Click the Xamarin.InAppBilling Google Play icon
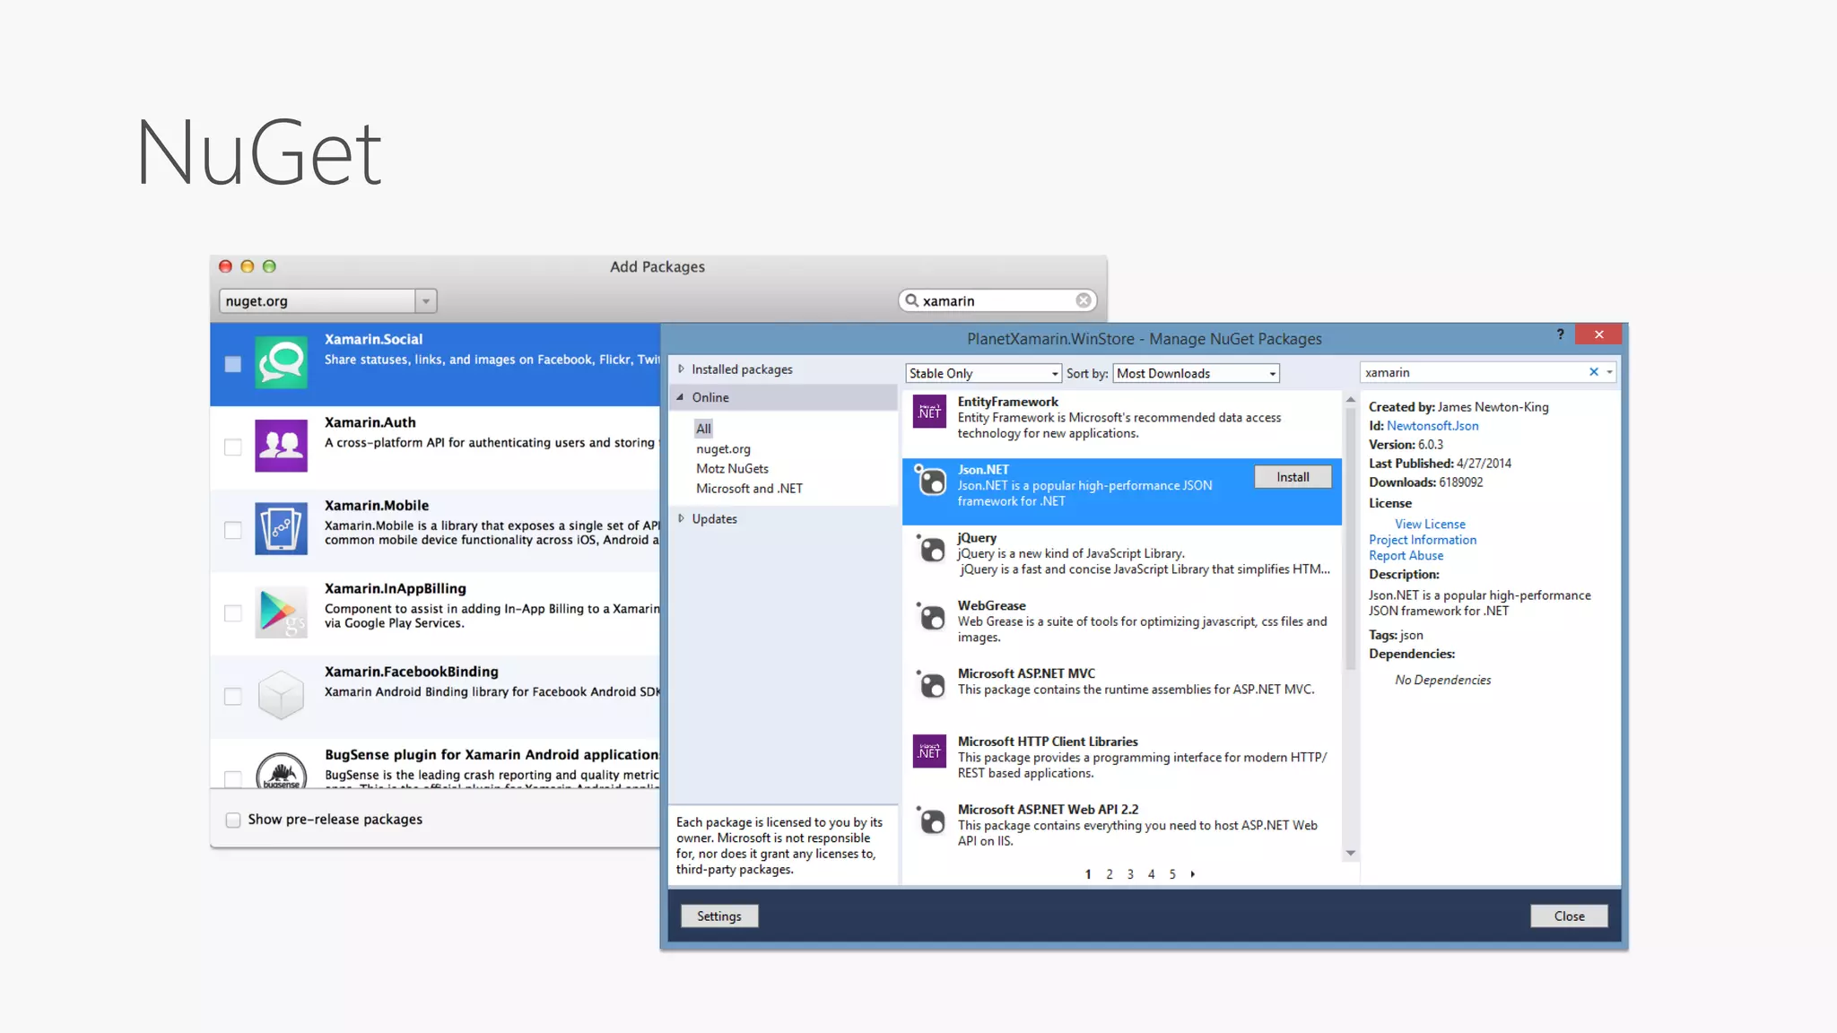Screen dimensions: 1837x1033 pos(281,612)
